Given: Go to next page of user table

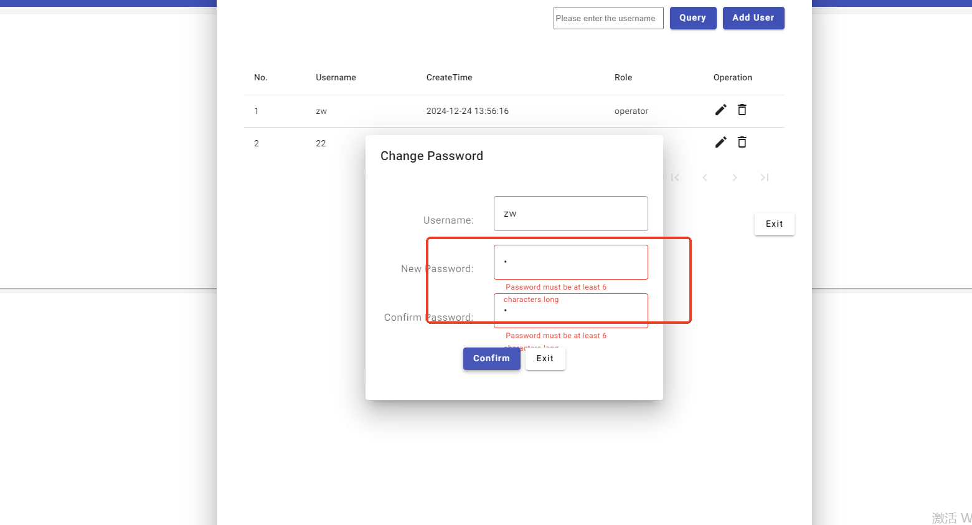Looking at the screenshot, I should click(735, 177).
